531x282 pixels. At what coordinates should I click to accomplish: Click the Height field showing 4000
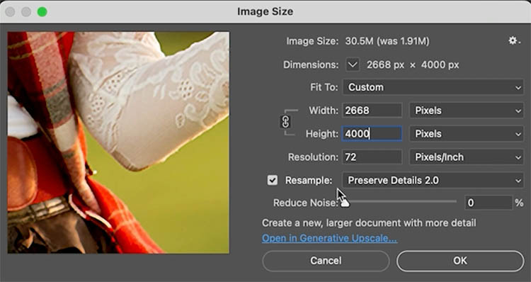tap(372, 134)
